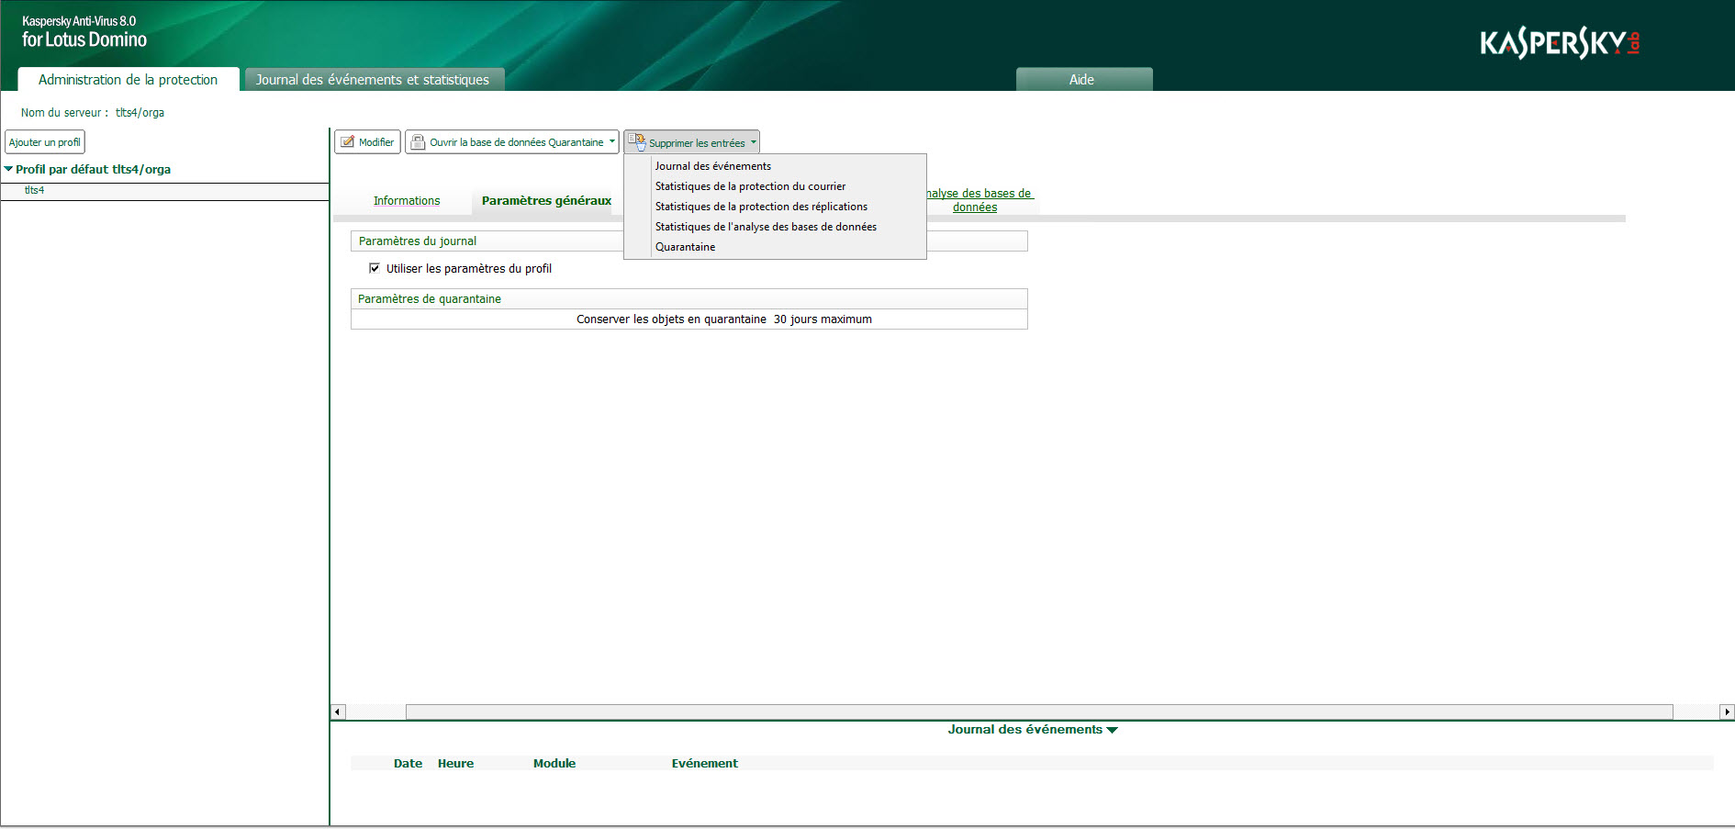Click the Modifier pencil icon

[x=348, y=142]
